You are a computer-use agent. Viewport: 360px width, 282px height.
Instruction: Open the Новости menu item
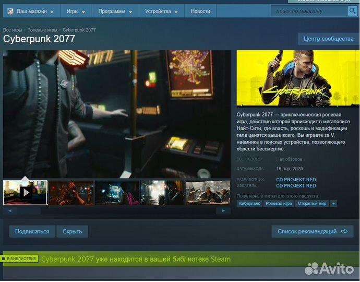click(x=200, y=11)
